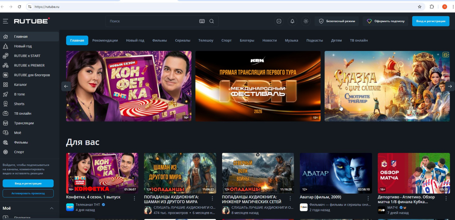Select the Музыка category tab
The image size is (455, 220).
pos(291,40)
